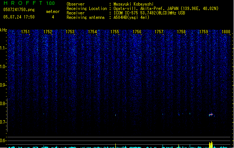The height and width of the screenshot is (148, 234).
Task: Click the meteor label
Action: (x=53, y=11)
